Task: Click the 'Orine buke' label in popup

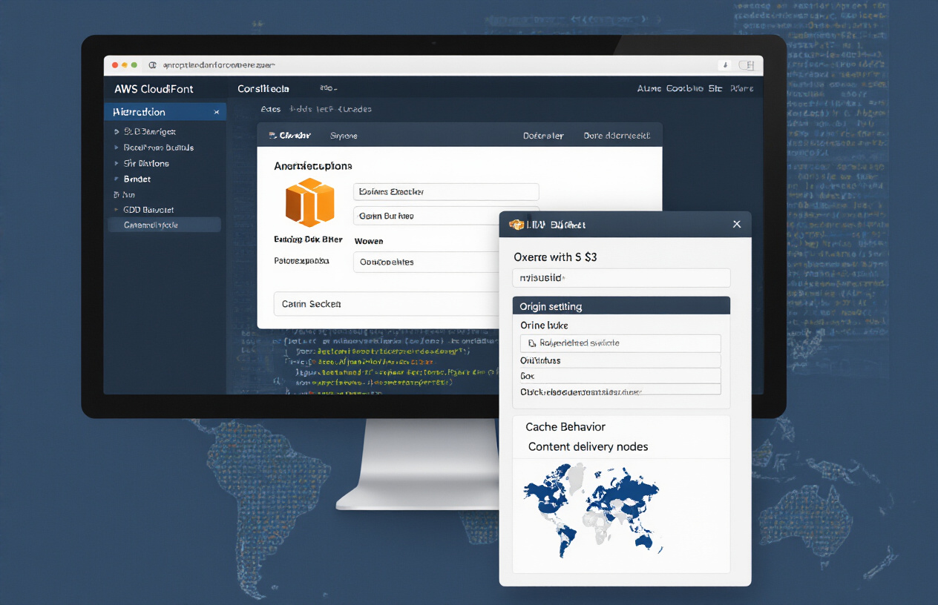Action: (545, 325)
